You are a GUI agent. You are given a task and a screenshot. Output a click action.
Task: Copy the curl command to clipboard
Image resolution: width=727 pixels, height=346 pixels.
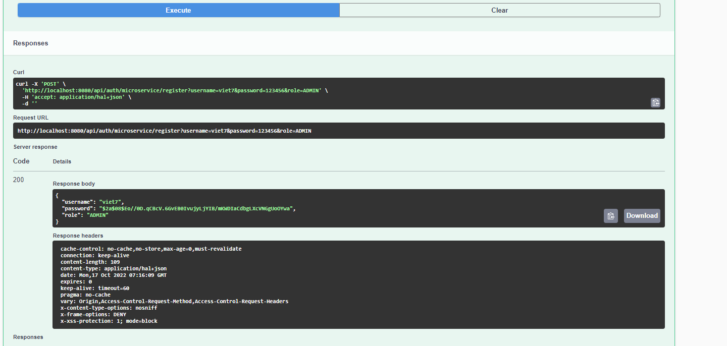coord(655,102)
